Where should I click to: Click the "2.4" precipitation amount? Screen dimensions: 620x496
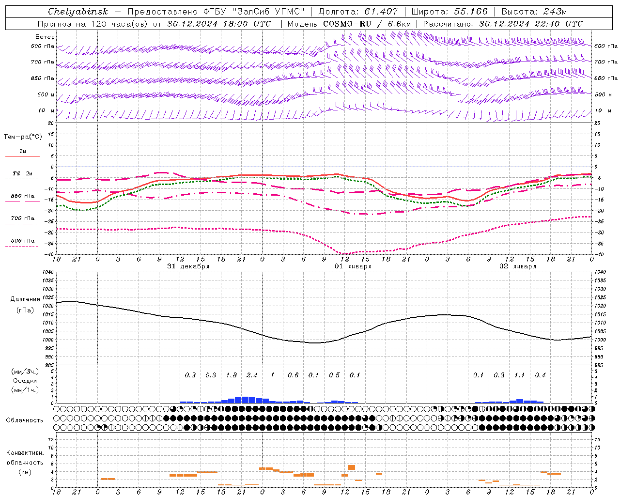coord(252,375)
